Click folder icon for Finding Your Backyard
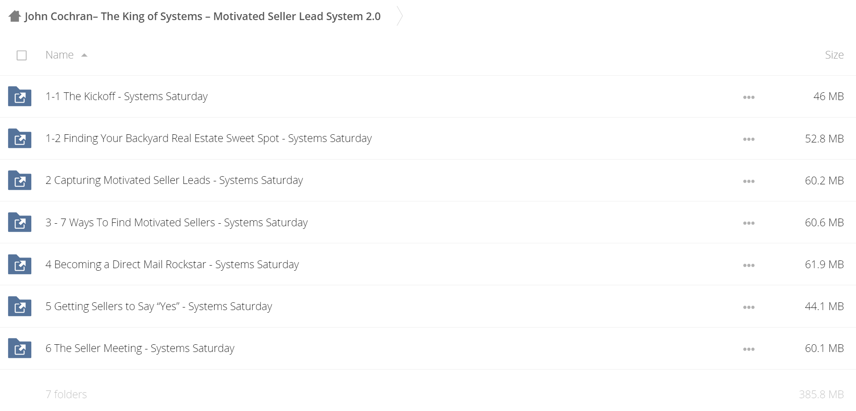This screenshot has width=856, height=411. [20, 138]
